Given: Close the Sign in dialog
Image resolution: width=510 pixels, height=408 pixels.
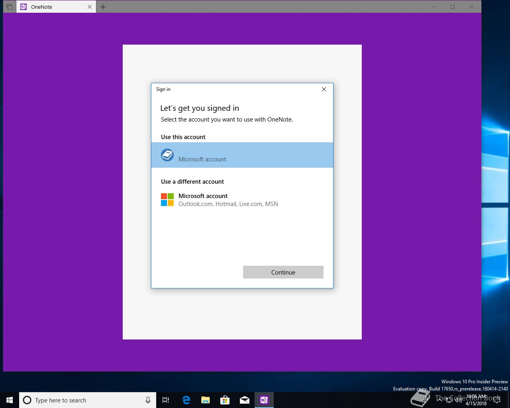Looking at the screenshot, I should 324,89.
